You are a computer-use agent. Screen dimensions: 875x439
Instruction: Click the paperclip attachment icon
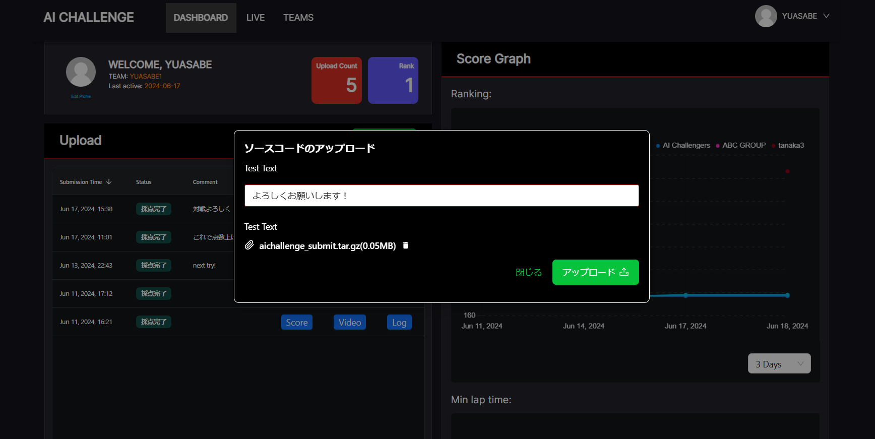pyautogui.click(x=249, y=245)
